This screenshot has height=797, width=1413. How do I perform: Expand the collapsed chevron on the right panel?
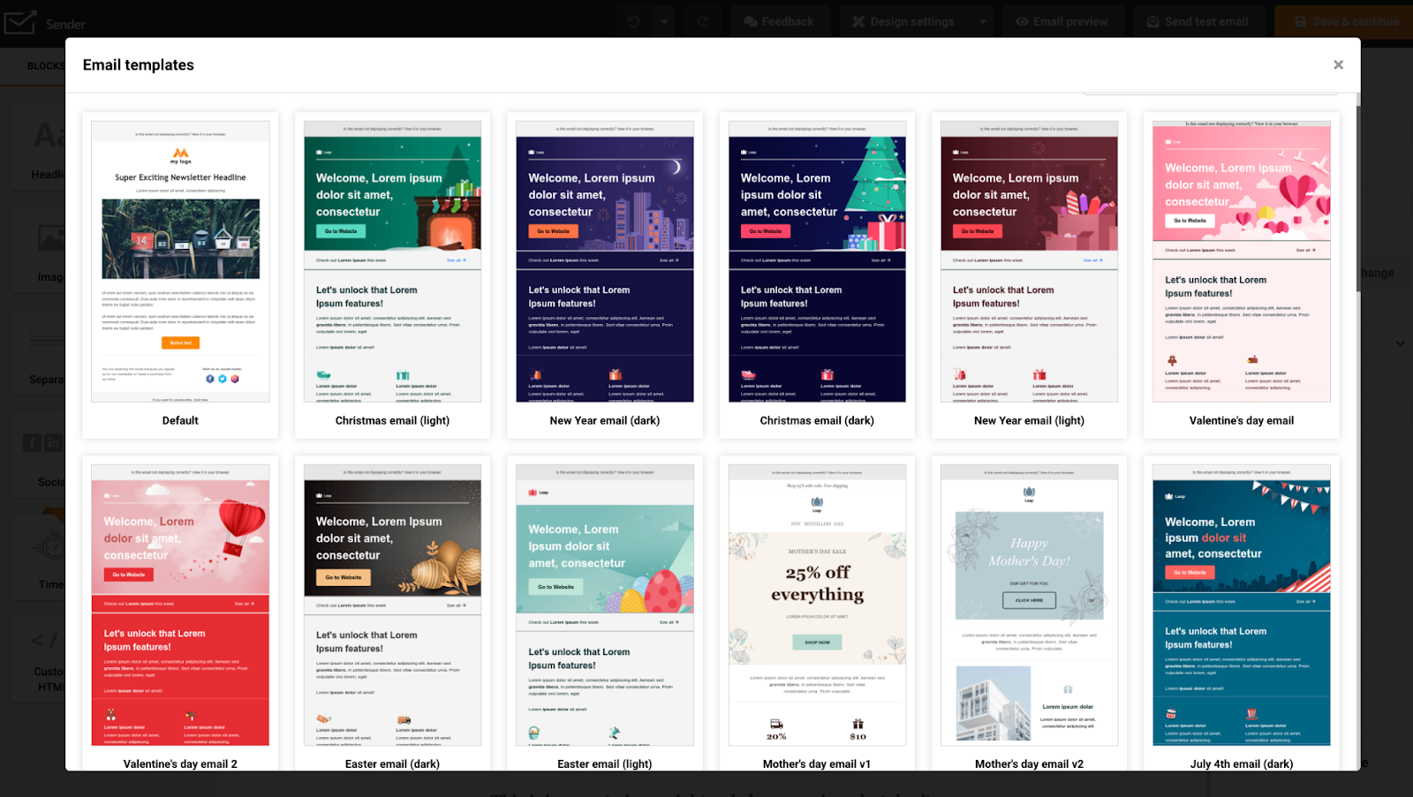[1401, 342]
